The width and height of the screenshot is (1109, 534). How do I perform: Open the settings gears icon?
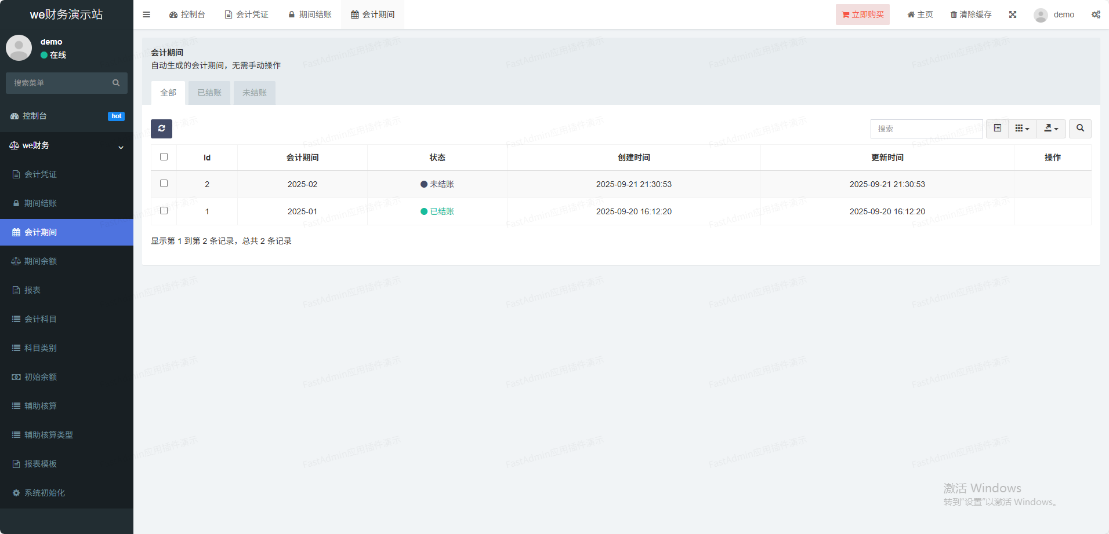point(1095,14)
